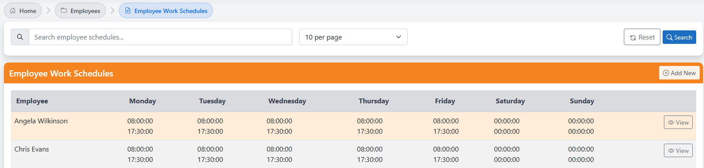
Task: Click Chris Evans's Monday times
Action: (140, 154)
